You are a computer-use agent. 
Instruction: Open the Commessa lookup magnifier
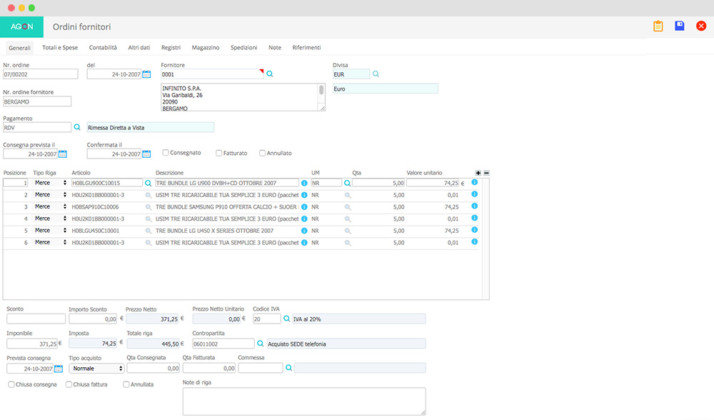288,368
